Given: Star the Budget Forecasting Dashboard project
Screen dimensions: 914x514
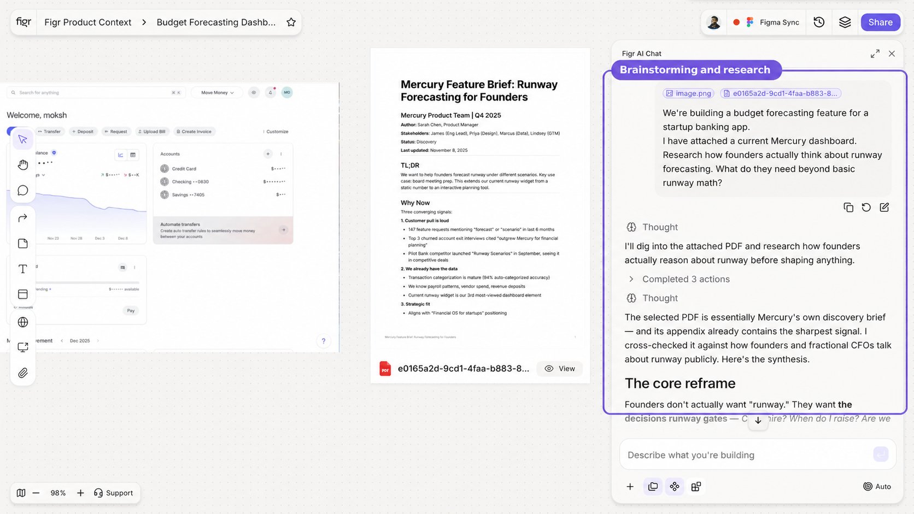Looking at the screenshot, I should [291, 22].
